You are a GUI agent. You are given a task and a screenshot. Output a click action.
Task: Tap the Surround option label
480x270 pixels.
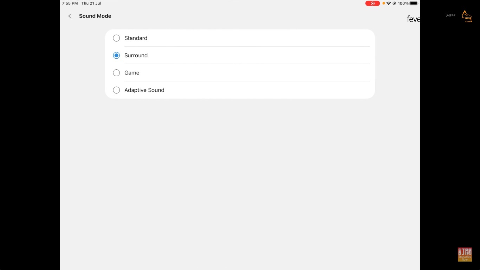tap(136, 56)
